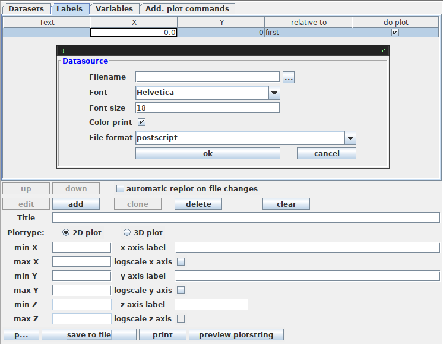Click the X column header
The width and height of the screenshot is (443, 344).
[134, 23]
